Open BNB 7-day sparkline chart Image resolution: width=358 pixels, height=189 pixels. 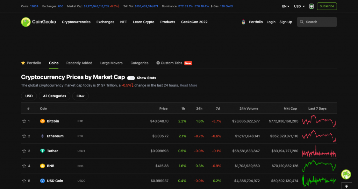[319, 166]
